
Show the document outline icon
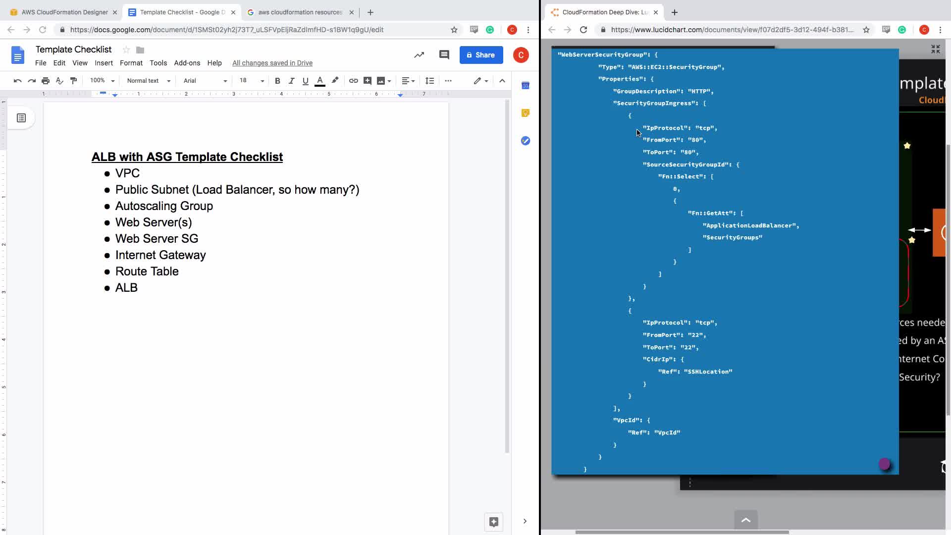[x=21, y=118]
